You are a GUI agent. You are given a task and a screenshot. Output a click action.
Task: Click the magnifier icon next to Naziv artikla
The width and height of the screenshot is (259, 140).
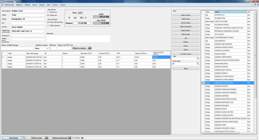(x=198, y=64)
